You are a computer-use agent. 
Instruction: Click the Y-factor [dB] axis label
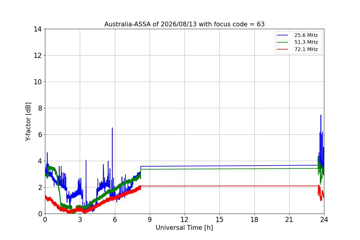(x=28, y=121)
